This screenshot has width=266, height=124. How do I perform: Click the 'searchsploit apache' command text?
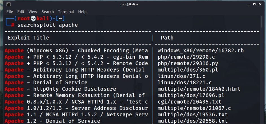tap(47, 25)
